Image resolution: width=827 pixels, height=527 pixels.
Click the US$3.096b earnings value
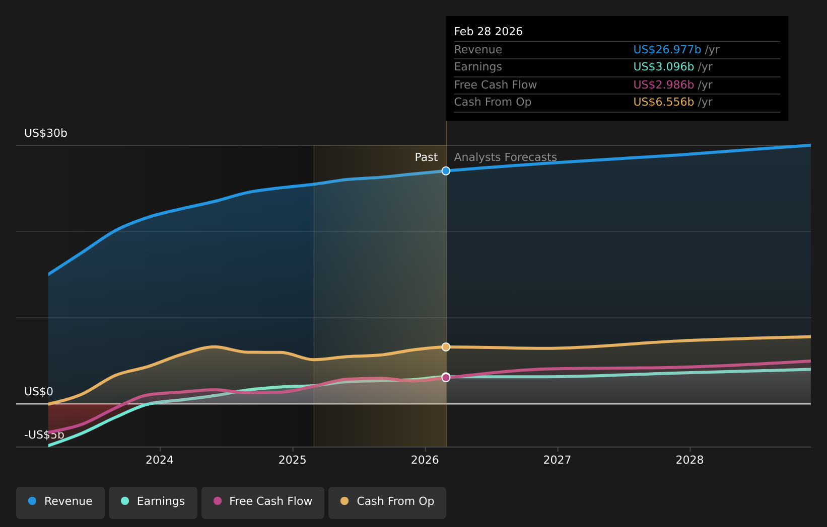pyautogui.click(x=664, y=67)
